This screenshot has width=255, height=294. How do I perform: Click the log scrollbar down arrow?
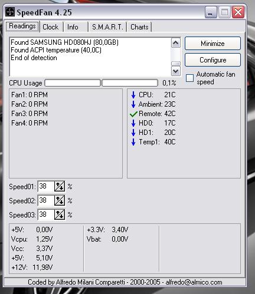[176, 71]
